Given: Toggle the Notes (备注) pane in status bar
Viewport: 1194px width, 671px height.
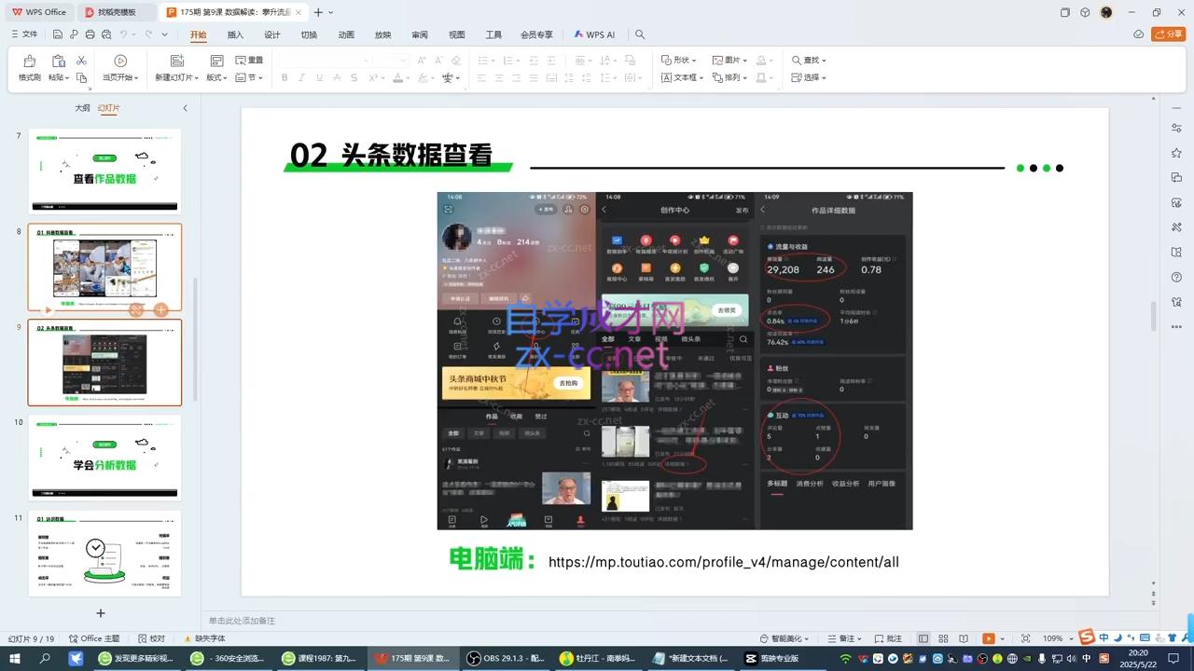Looking at the screenshot, I should pyautogui.click(x=841, y=638).
